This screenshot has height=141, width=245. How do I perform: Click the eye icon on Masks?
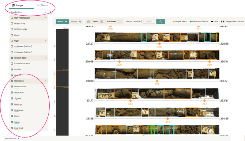[x=66, y=22]
